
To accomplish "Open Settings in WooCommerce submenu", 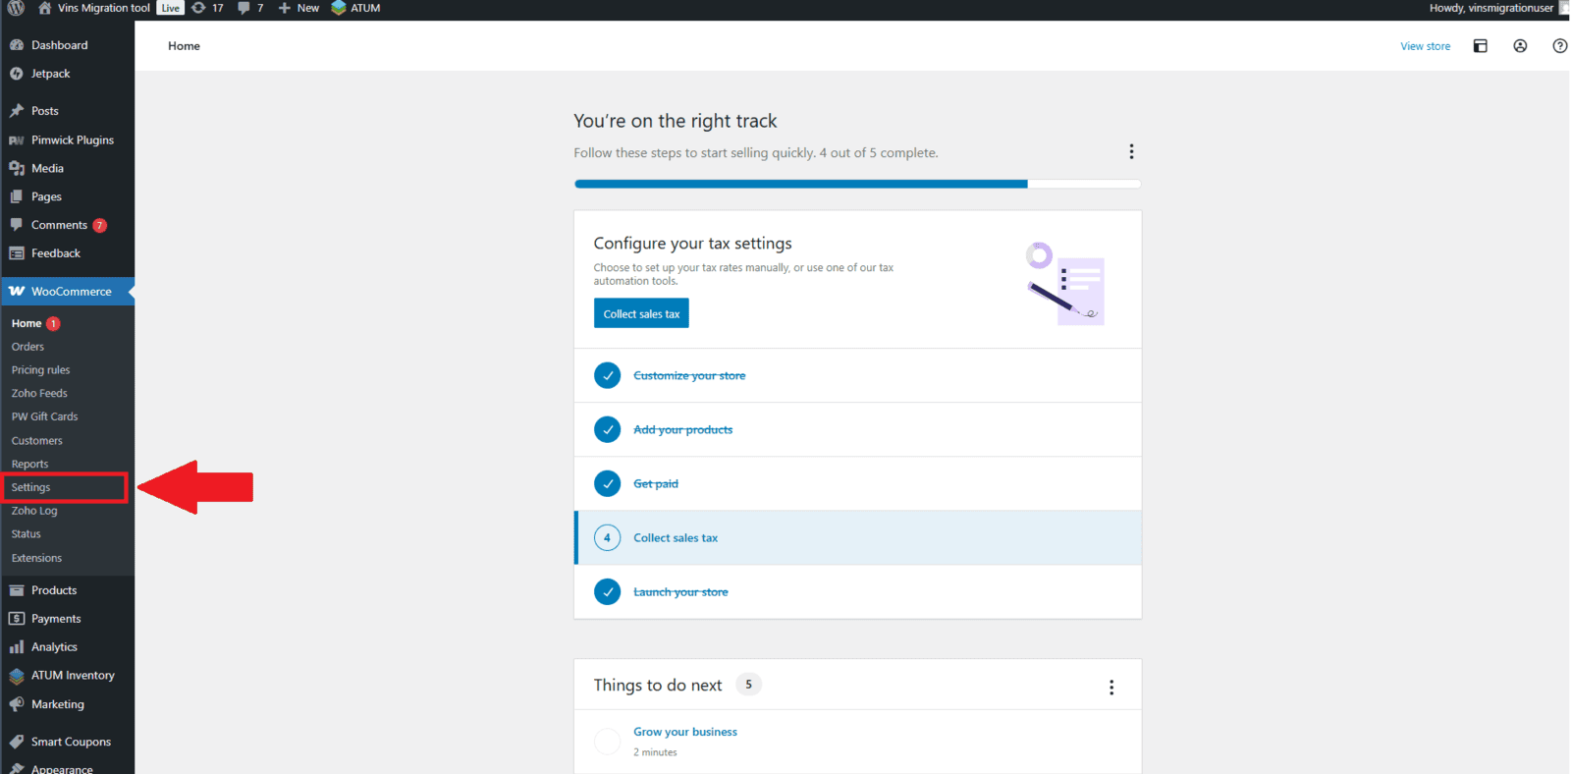I will point(31,487).
